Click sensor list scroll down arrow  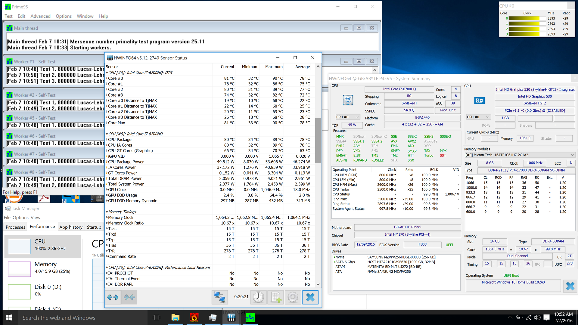[x=318, y=284]
